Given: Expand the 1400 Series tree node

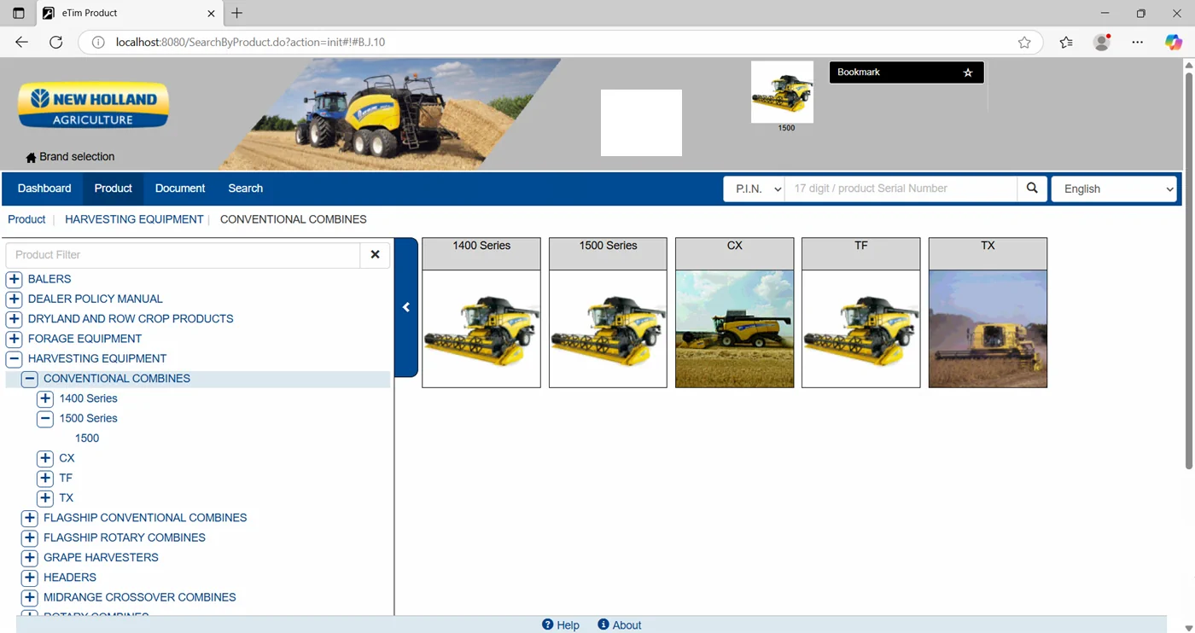Looking at the screenshot, I should coord(45,398).
